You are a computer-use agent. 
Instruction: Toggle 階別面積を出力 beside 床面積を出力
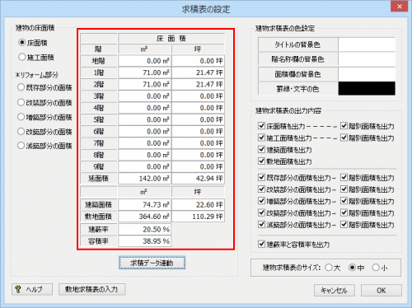tap(344, 126)
